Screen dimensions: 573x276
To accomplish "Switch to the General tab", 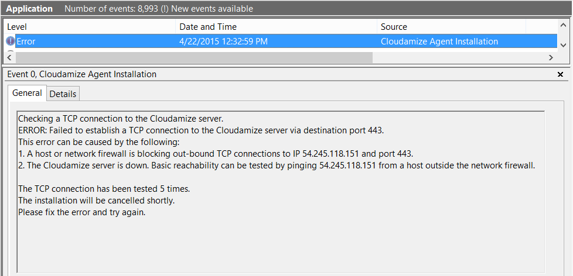I will (x=27, y=93).
